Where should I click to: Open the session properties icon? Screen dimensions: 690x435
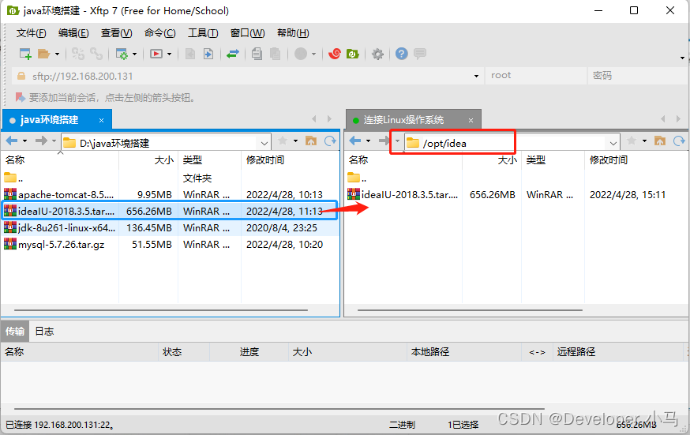pos(121,54)
